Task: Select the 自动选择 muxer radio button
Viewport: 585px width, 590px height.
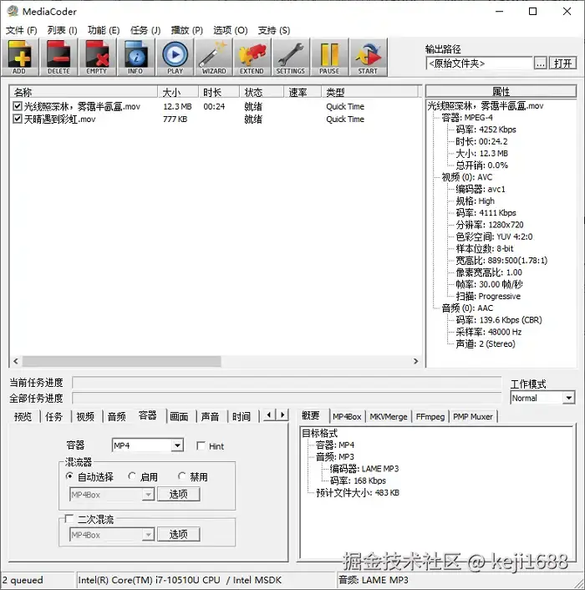Action: [x=69, y=476]
